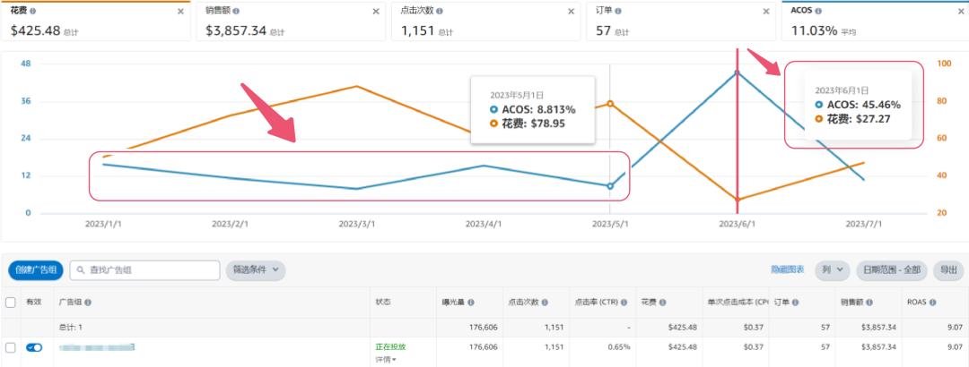The width and height of the screenshot is (969, 367).
Task: Click the info icon next to 花费 metric card
Action: coord(33,11)
